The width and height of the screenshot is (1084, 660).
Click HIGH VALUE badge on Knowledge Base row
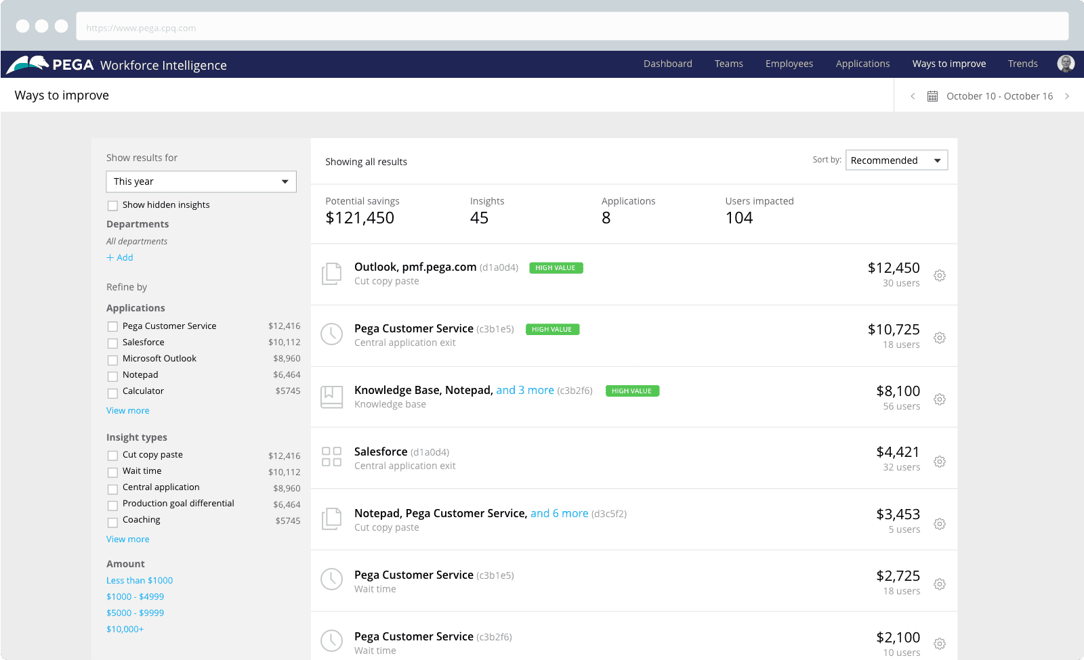(x=632, y=391)
